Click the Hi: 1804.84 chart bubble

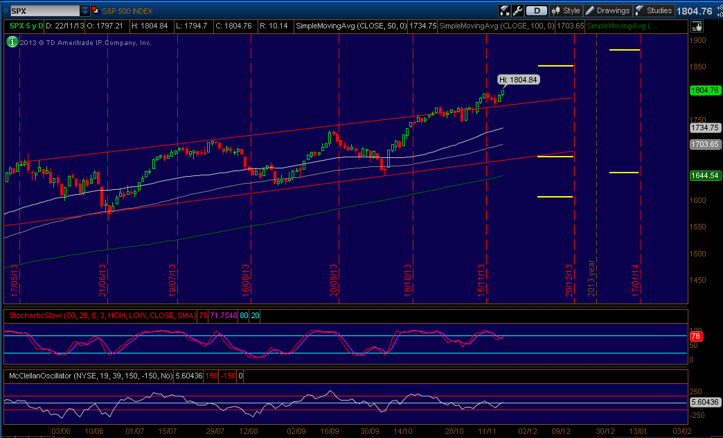click(519, 80)
